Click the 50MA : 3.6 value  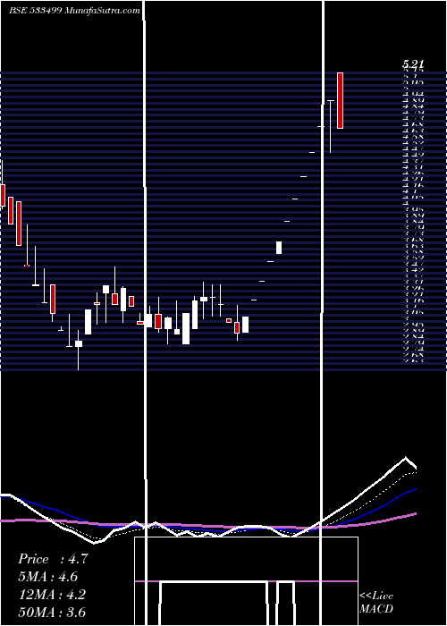[x=52, y=613]
